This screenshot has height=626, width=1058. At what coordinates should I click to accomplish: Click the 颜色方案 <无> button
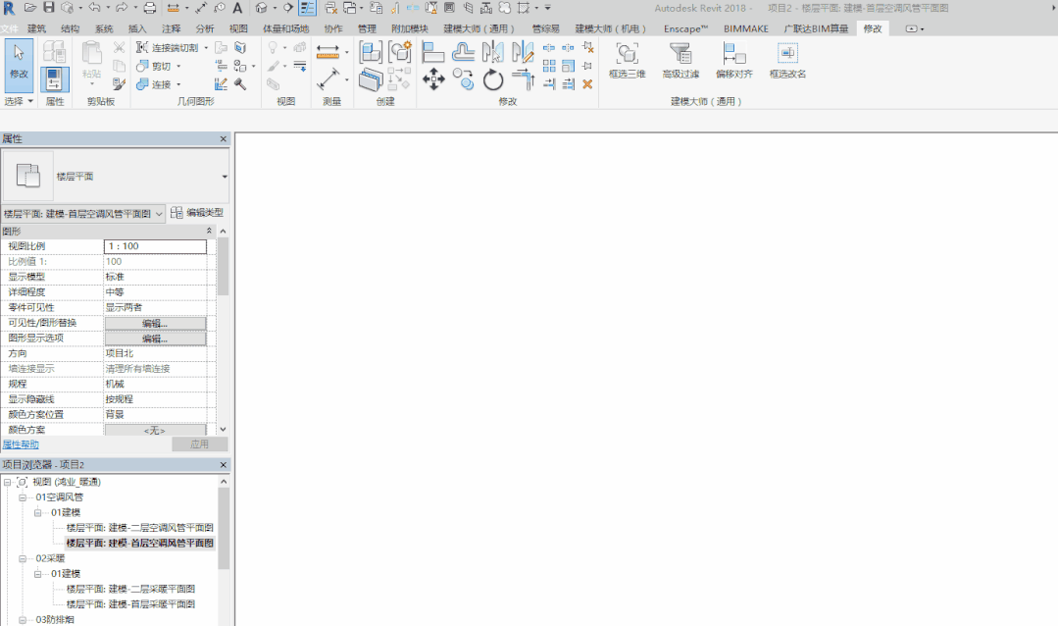coord(155,430)
